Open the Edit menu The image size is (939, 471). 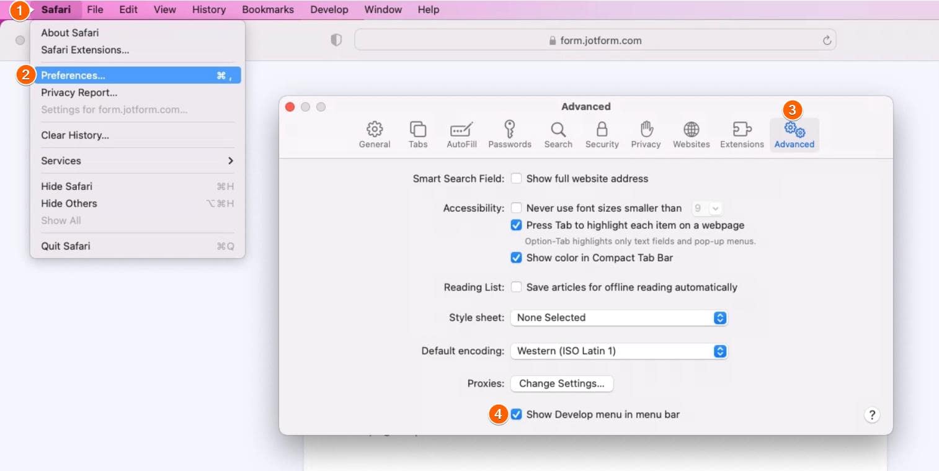(128, 9)
